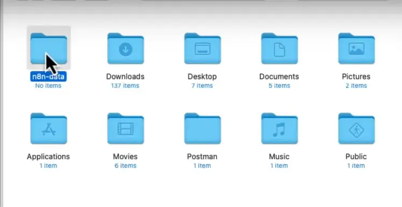Viewport: 402px width, 207px height.
Task: Click the Public name label
Action: pyautogui.click(x=356, y=156)
